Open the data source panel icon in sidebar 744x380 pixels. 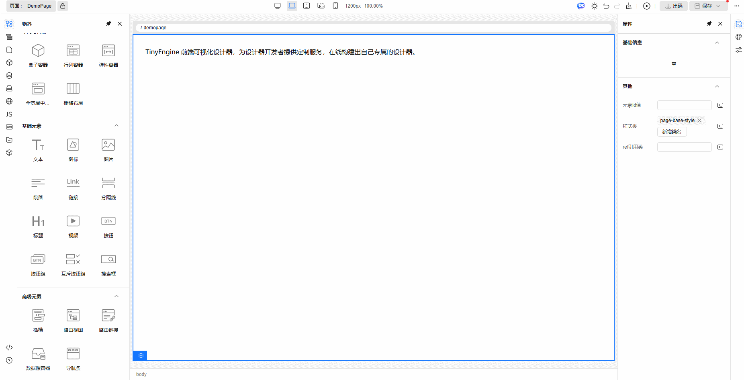(x=9, y=75)
